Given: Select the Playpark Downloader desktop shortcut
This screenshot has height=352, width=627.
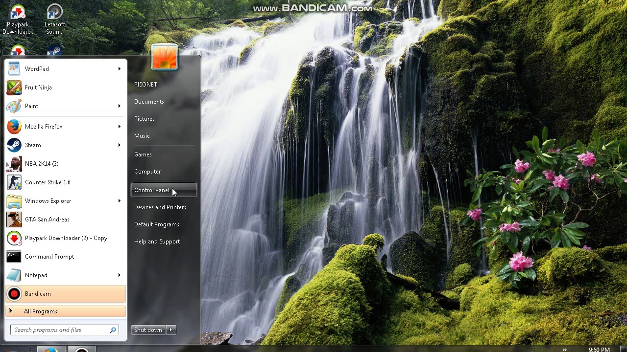Looking at the screenshot, I should (x=18, y=21).
